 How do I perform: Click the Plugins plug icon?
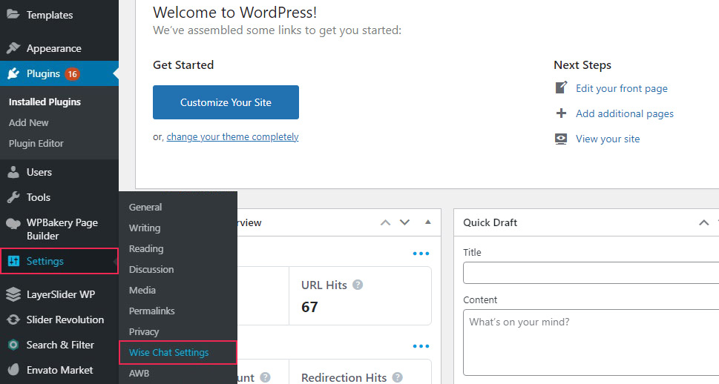[x=13, y=73]
